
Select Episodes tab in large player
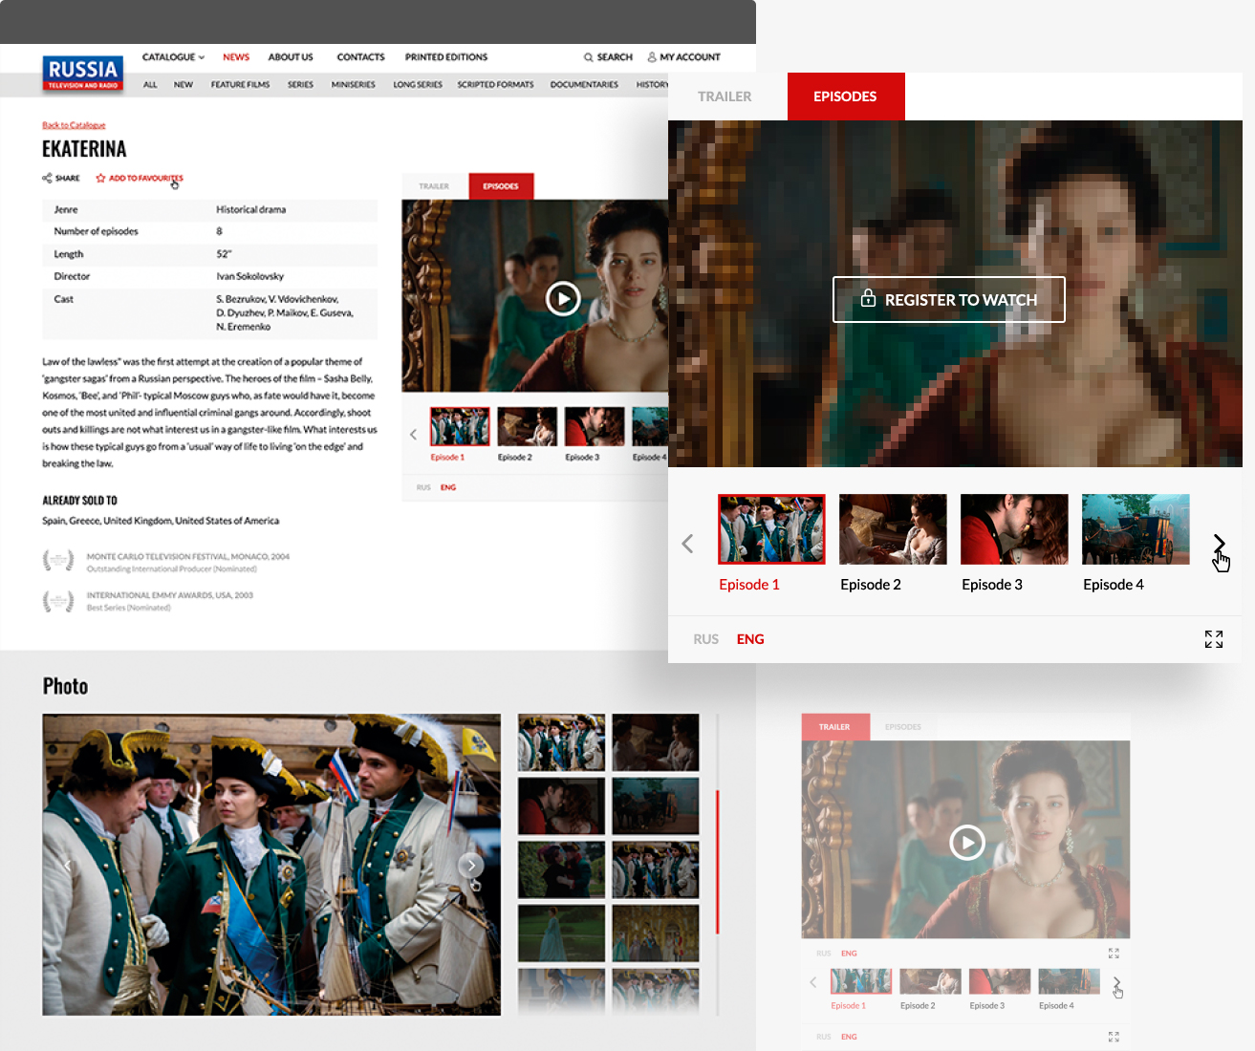tap(845, 97)
